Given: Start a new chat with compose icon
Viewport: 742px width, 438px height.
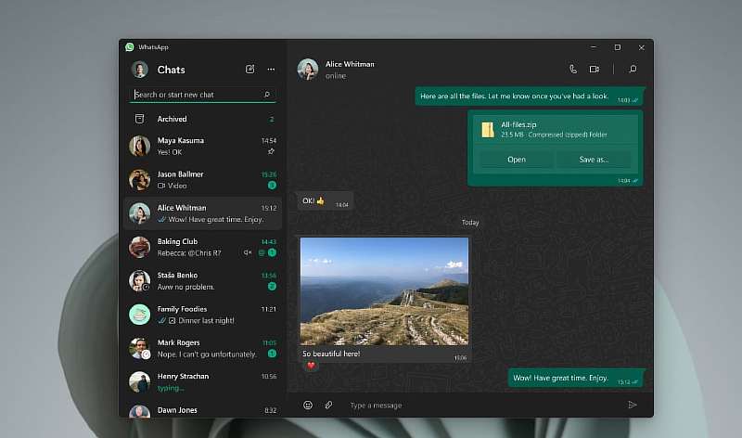Looking at the screenshot, I should click(x=249, y=70).
